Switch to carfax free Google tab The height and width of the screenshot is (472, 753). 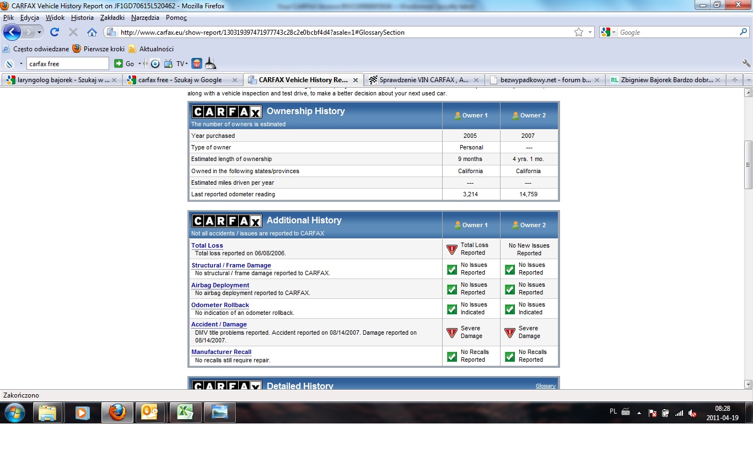click(x=182, y=80)
